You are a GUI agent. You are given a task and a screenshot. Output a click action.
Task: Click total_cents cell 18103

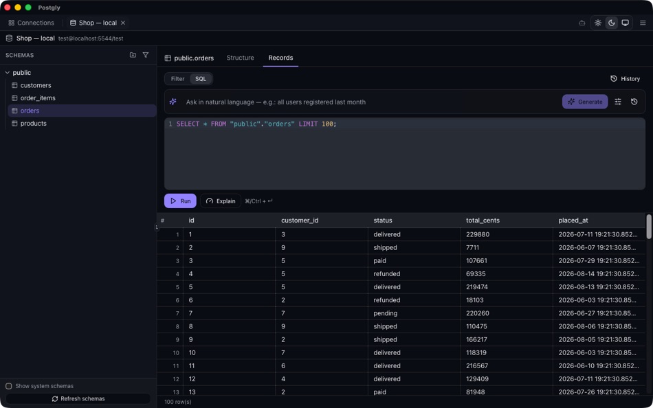pos(507,300)
